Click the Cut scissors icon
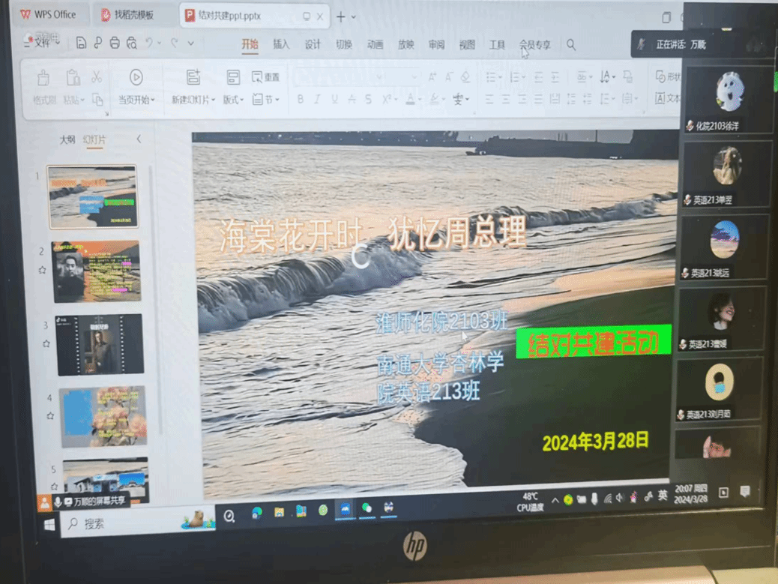The height and width of the screenshot is (584, 778). [97, 77]
